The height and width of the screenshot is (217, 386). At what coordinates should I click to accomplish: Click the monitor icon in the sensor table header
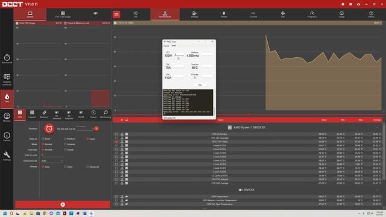(127, 120)
